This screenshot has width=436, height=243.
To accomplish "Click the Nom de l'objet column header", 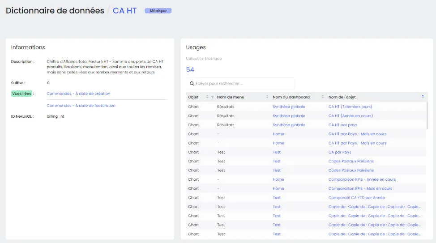I will point(342,97).
